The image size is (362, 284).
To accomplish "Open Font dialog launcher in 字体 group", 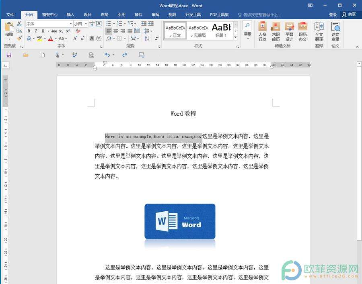I will click(x=101, y=47).
